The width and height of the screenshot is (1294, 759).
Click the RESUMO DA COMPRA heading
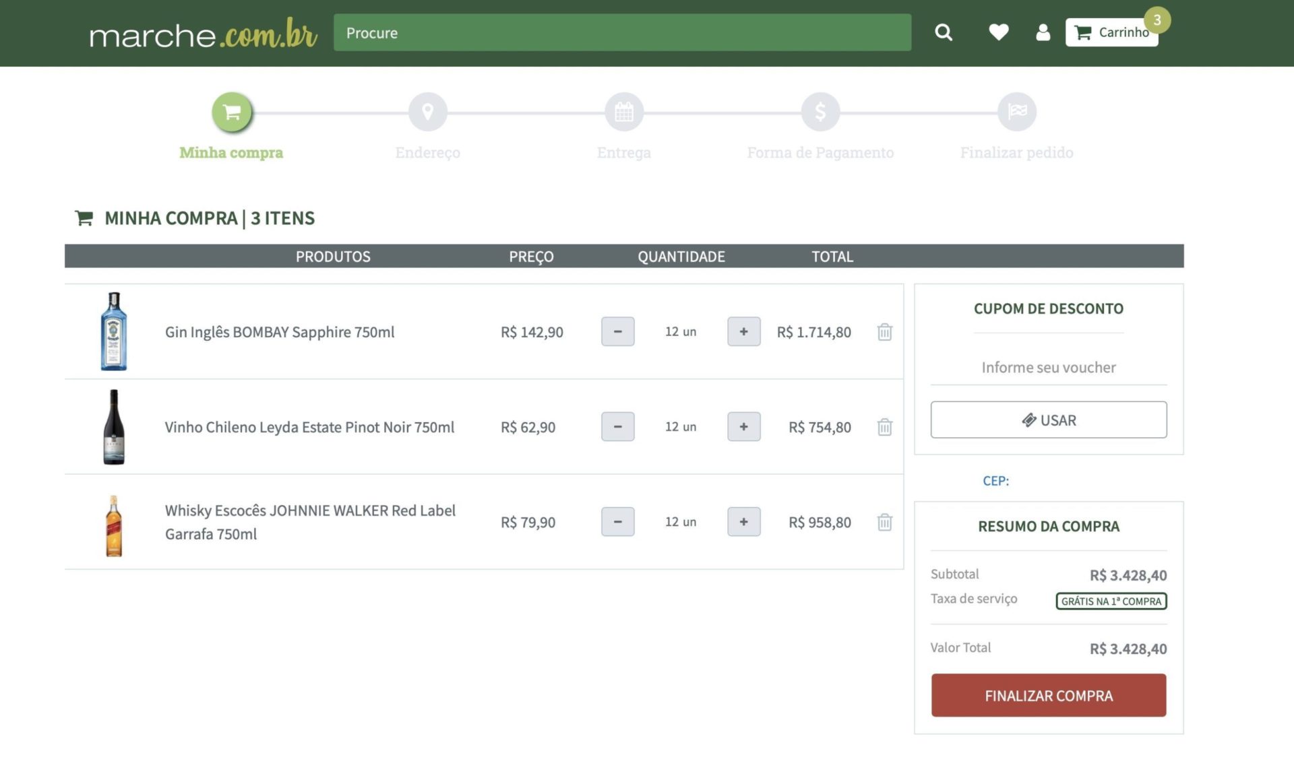point(1048,526)
